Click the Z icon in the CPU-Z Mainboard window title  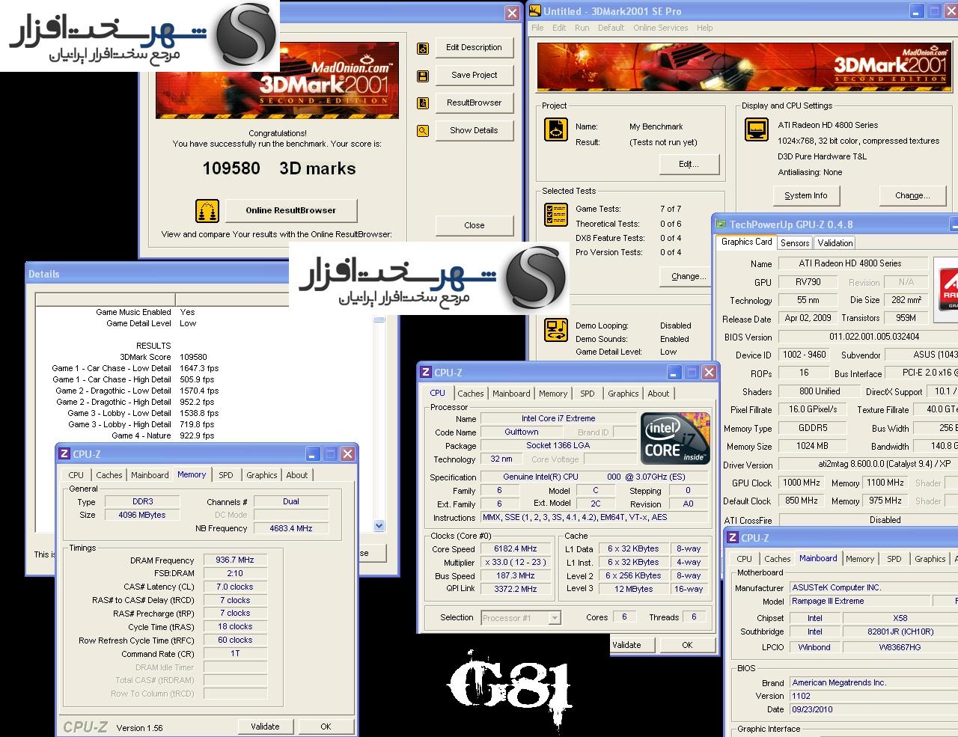pos(733,537)
